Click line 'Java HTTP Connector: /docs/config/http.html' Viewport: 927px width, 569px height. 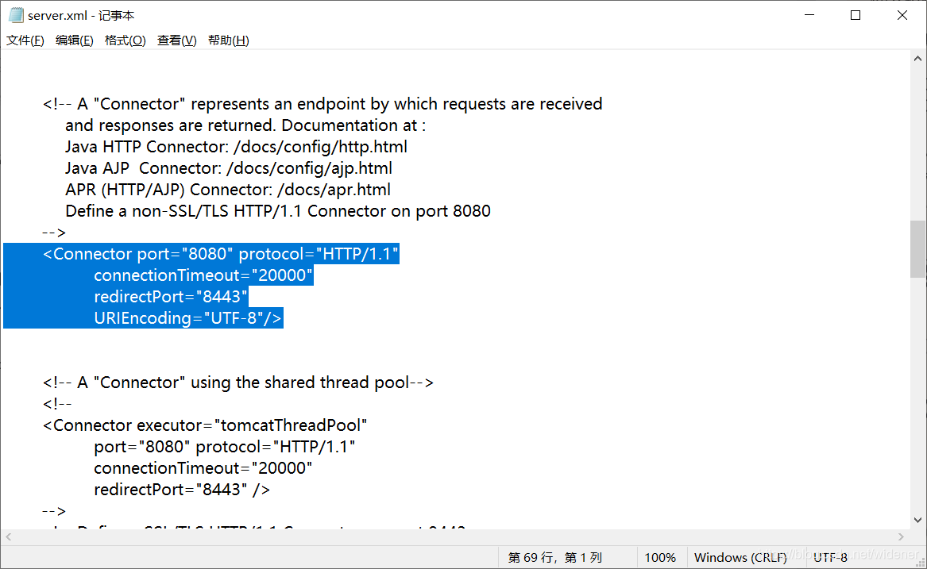point(236,147)
